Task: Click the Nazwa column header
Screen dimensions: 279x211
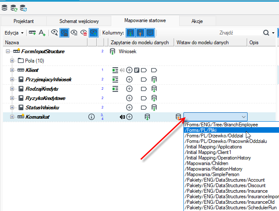Action: [x=45, y=43]
